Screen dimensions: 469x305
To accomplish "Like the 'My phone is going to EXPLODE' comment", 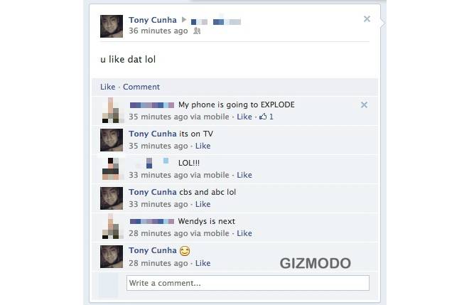I will pyautogui.click(x=244, y=117).
